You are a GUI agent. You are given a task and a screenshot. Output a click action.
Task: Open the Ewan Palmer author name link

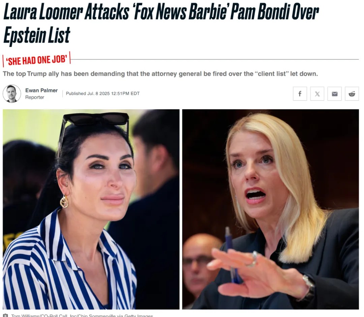[x=41, y=90]
